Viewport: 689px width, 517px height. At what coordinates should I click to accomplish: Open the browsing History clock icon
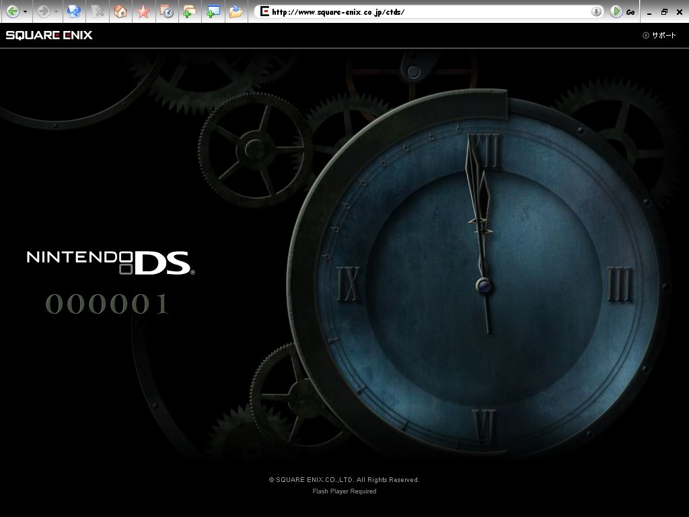pyautogui.click(x=166, y=11)
